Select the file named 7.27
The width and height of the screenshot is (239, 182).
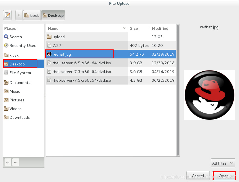click(x=57, y=46)
